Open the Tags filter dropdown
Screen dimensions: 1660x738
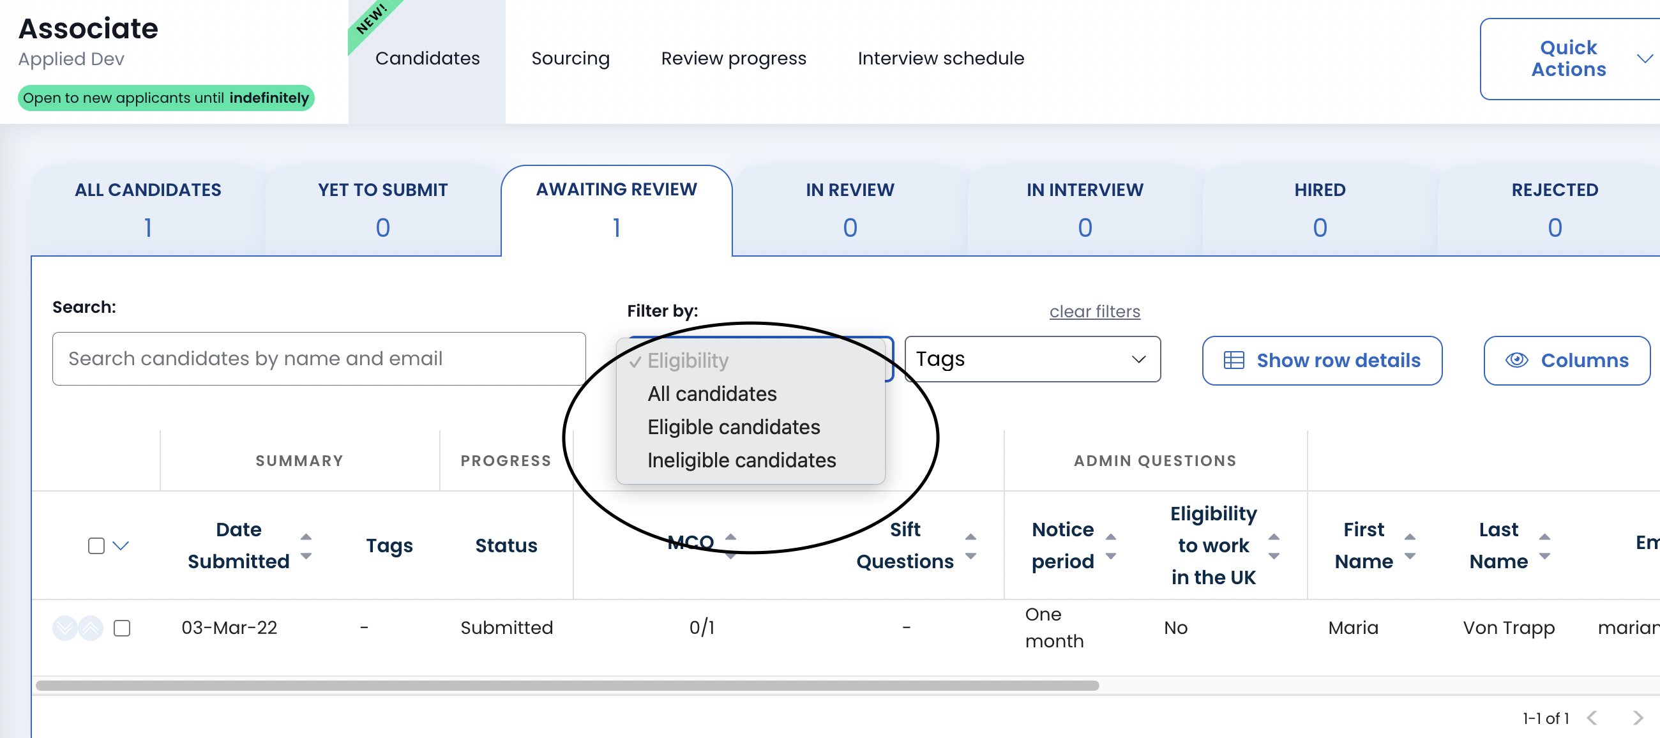tap(1032, 359)
